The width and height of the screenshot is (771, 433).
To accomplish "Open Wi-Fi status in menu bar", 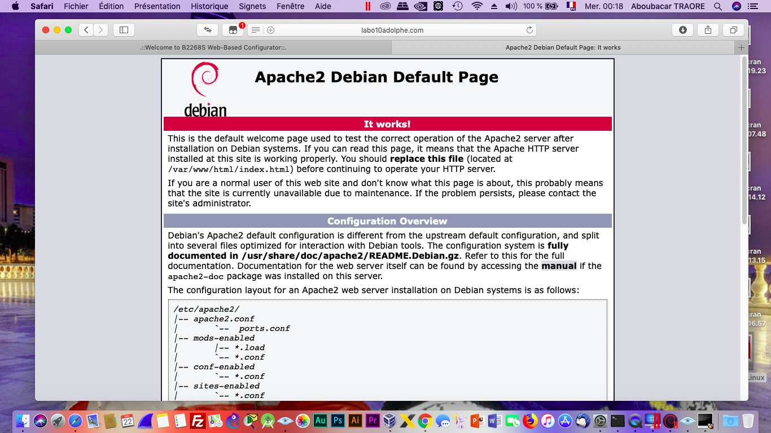I will pyautogui.click(x=478, y=6).
